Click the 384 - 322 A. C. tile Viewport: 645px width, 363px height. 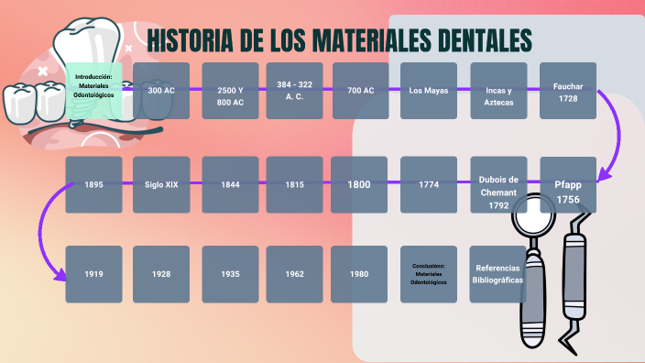tap(294, 91)
